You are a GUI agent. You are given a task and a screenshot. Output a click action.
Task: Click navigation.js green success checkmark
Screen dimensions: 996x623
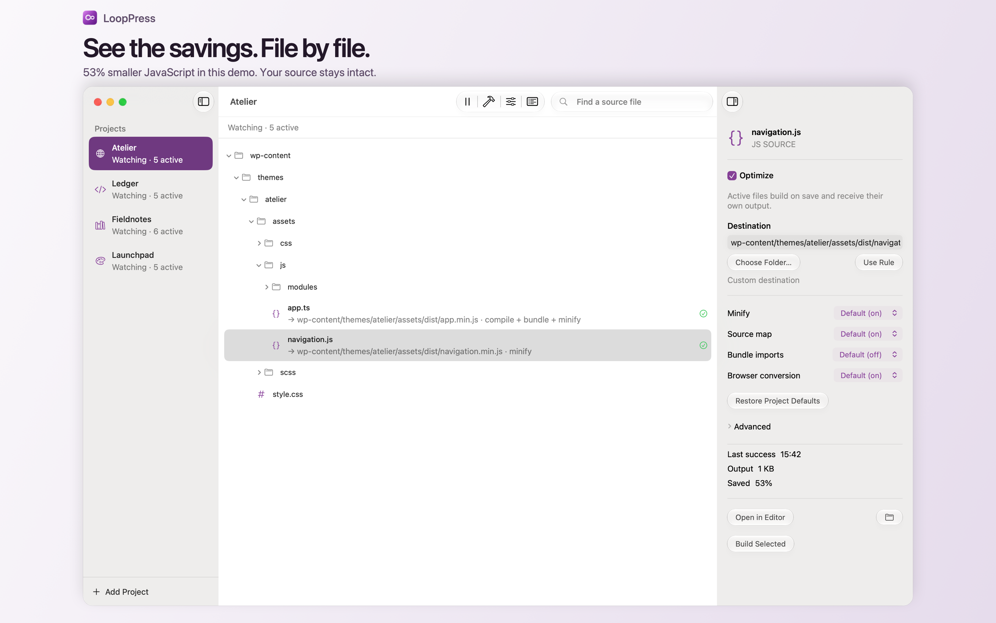coord(703,345)
